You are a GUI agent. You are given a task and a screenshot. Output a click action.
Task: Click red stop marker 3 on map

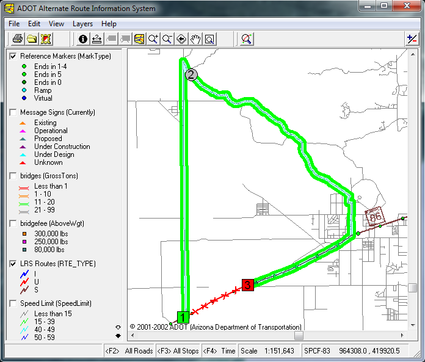tap(248, 284)
